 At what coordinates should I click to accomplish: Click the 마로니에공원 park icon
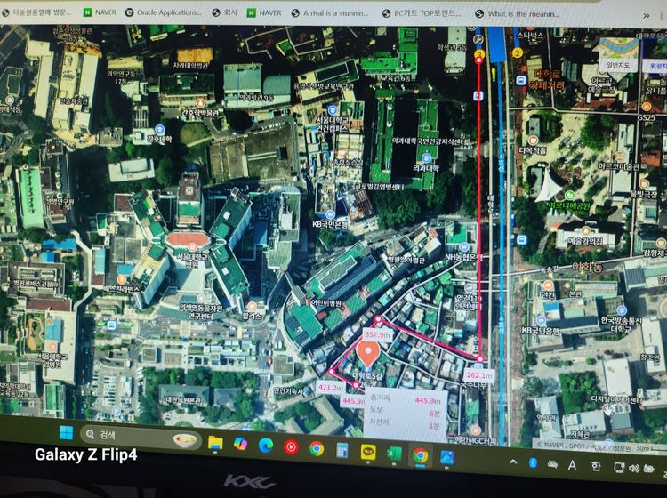tap(569, 196)
